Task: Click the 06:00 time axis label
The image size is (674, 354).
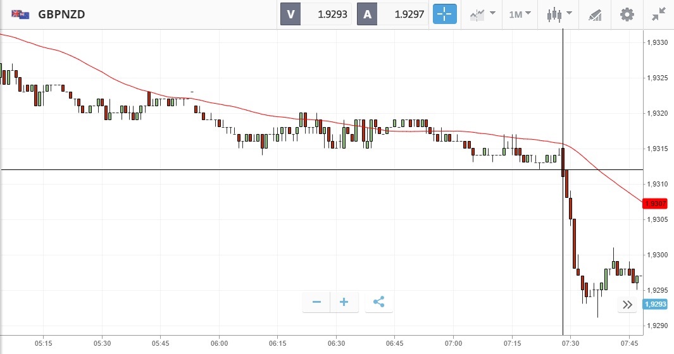Action: coord(219,343)
